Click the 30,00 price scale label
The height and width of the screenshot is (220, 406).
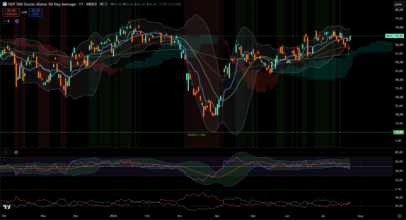[x=399, y=97]
